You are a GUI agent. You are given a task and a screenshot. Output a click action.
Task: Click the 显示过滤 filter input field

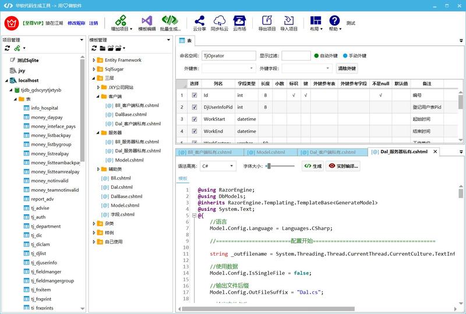[x=296, y=55]
